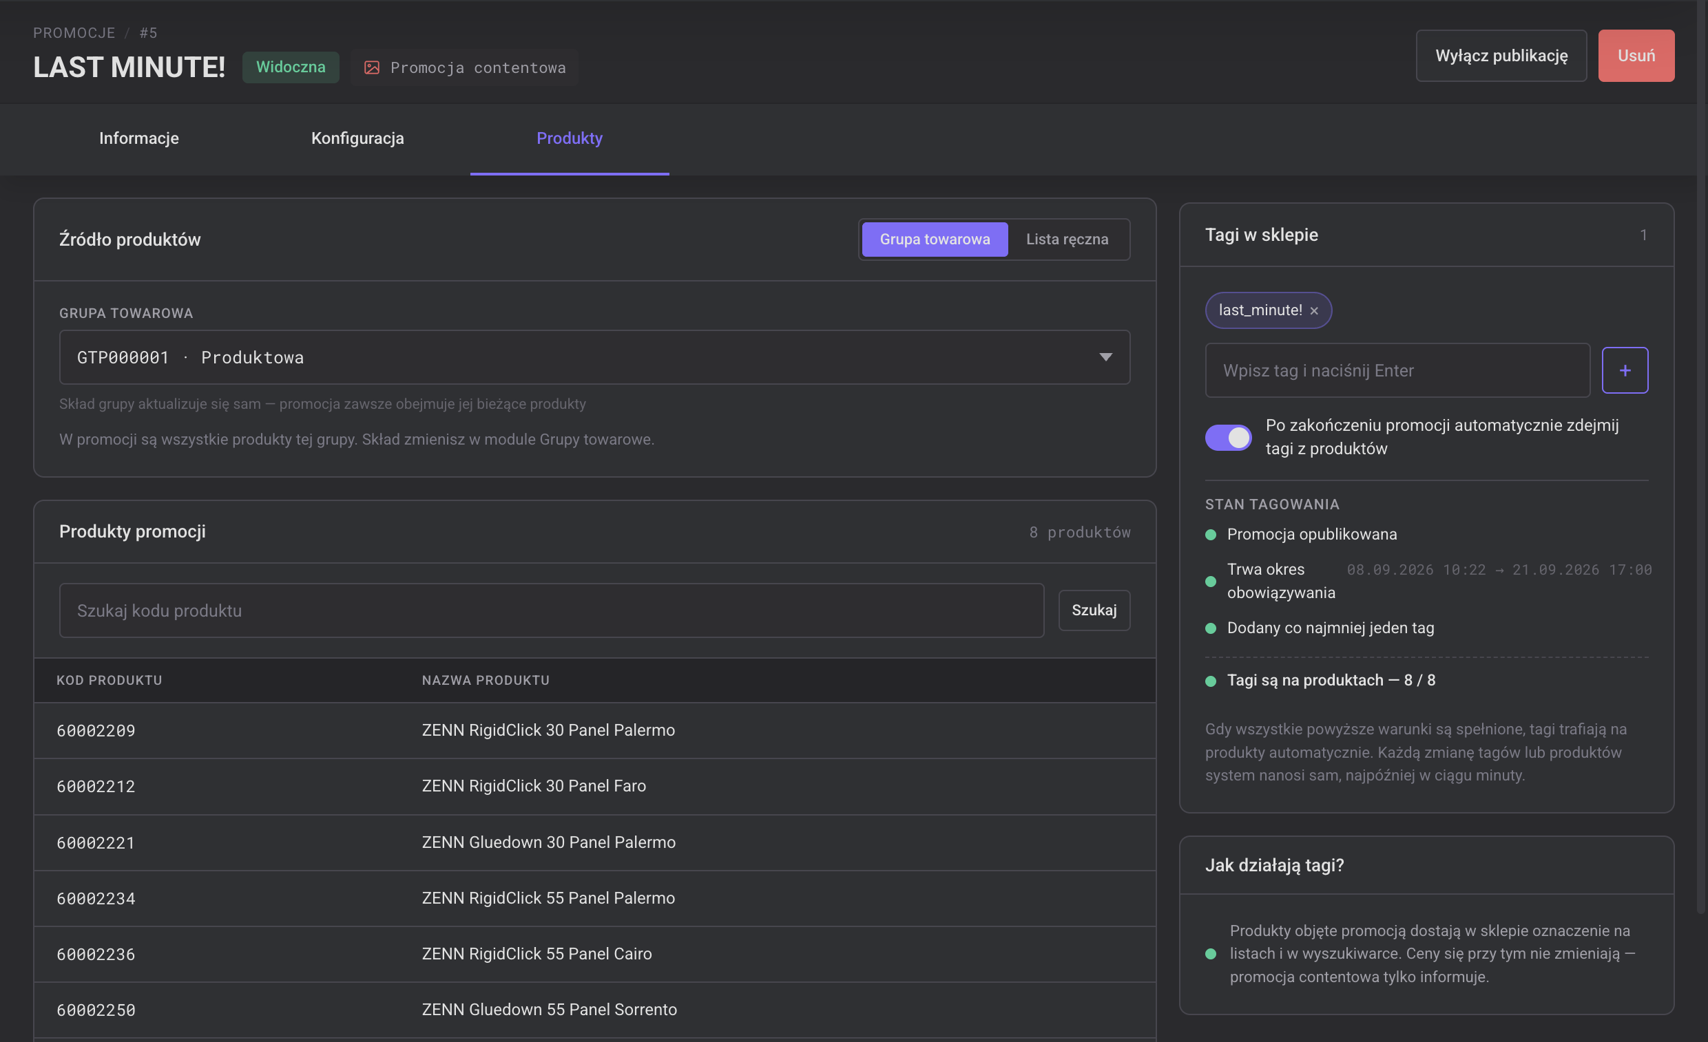This screenshot has height=1042, width=1708.
Task: Open the Informacje tab
Action: pos(138,138)
